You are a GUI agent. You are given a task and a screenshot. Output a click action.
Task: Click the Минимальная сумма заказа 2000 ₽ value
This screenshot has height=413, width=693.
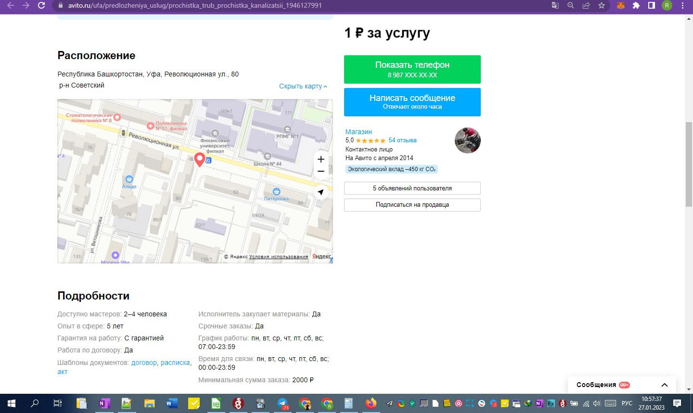[303, 380]
